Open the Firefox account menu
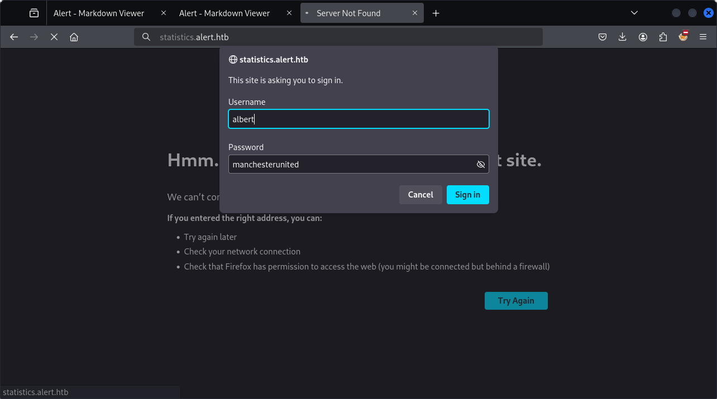The image size is (717, 399). pyautogui.click(x=643, y=37)
